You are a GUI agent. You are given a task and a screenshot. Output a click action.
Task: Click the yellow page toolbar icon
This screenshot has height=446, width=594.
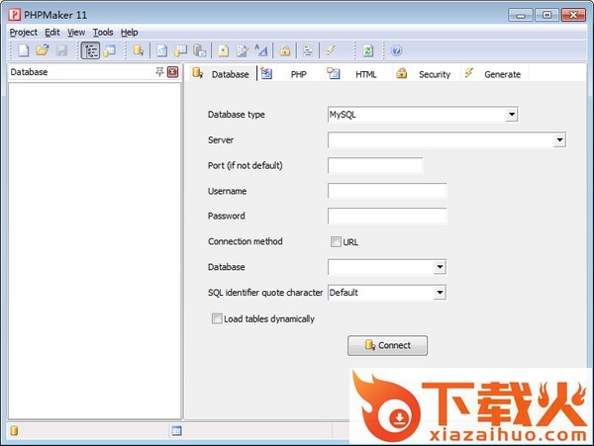pos(224,50)
